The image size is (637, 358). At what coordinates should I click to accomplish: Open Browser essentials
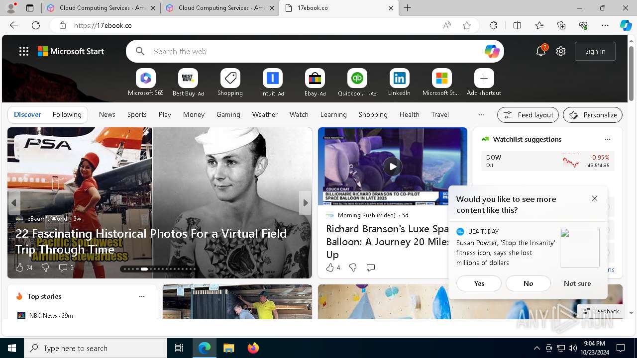click(583, 25)
